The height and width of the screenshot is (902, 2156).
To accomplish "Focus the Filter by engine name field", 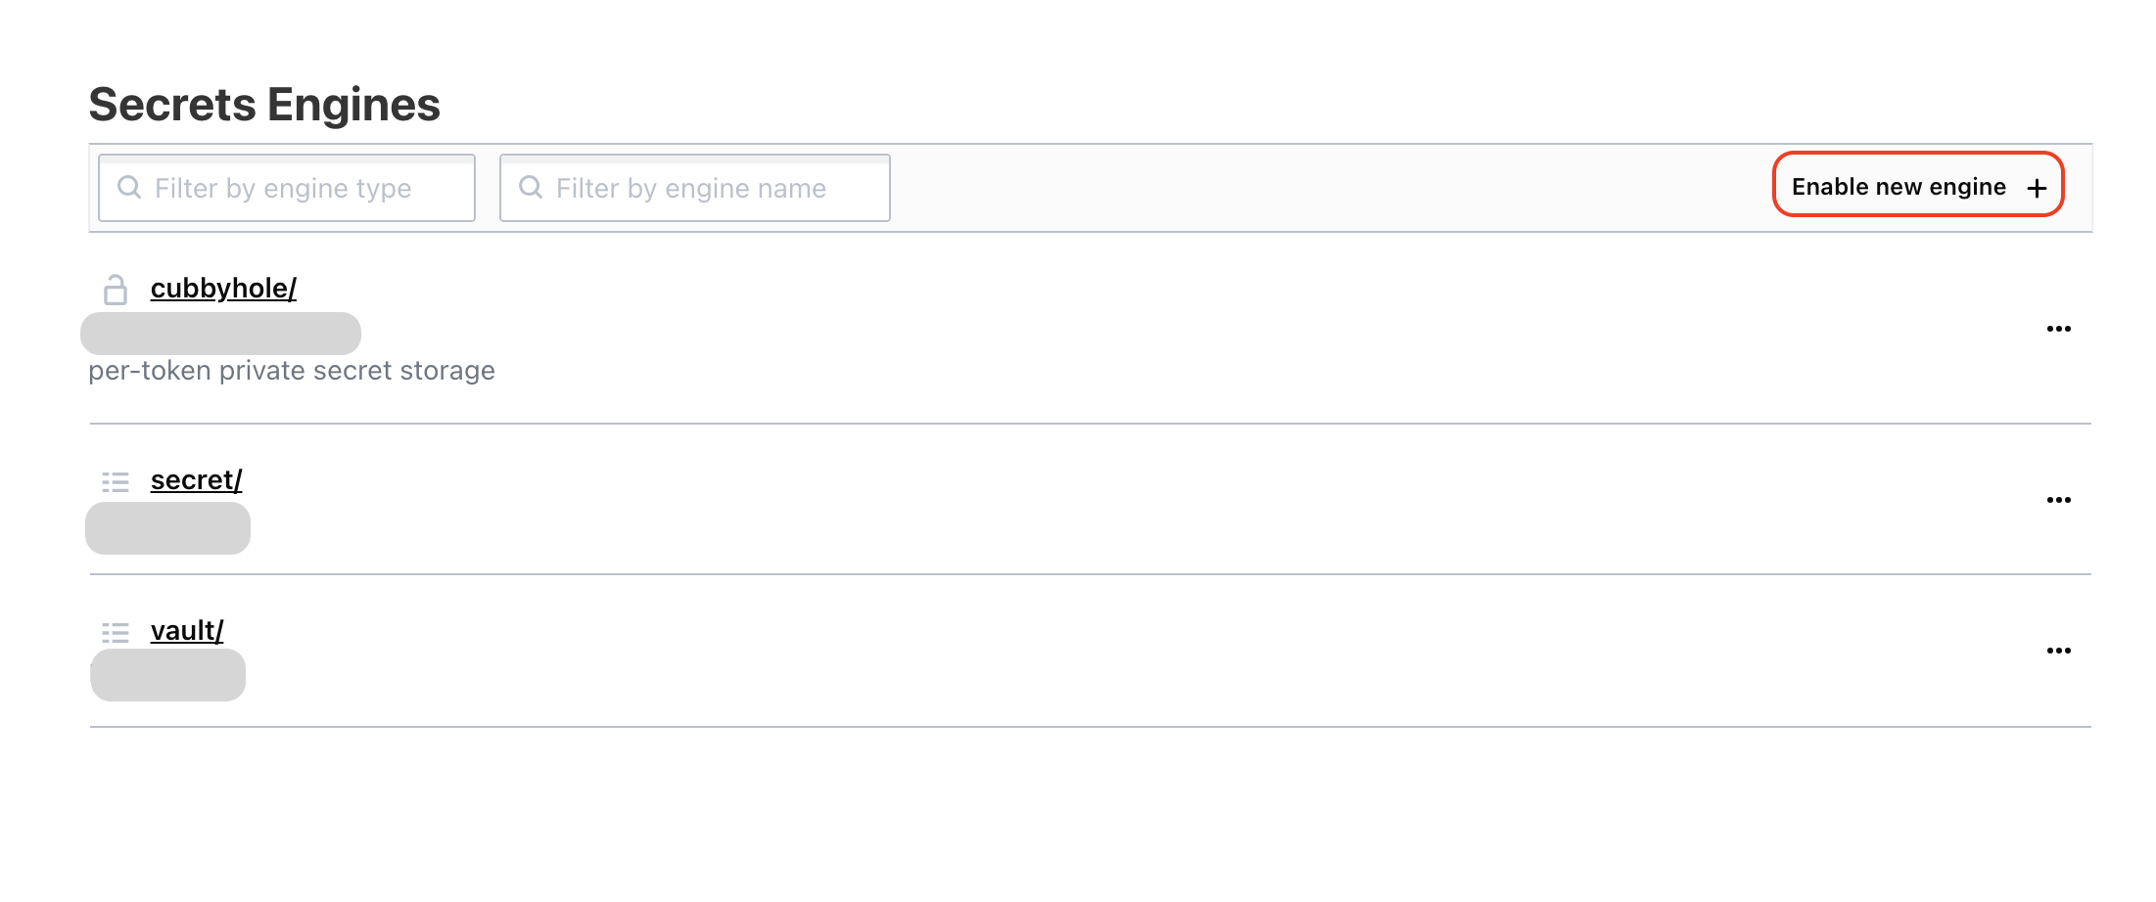I will tap(695, 188).
